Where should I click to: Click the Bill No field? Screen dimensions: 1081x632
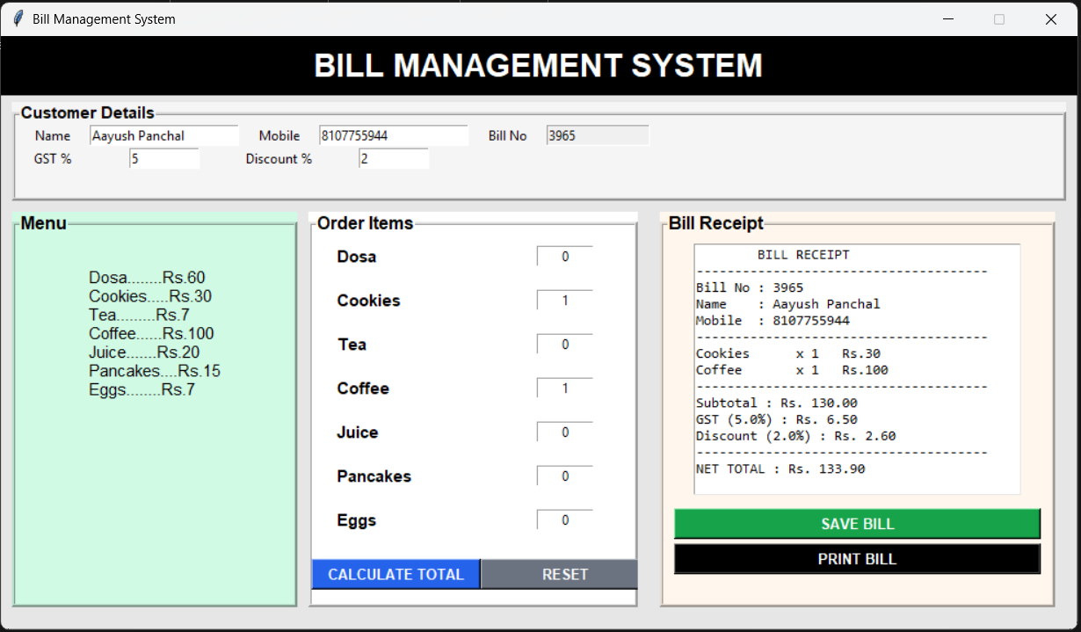coord(598,135)
